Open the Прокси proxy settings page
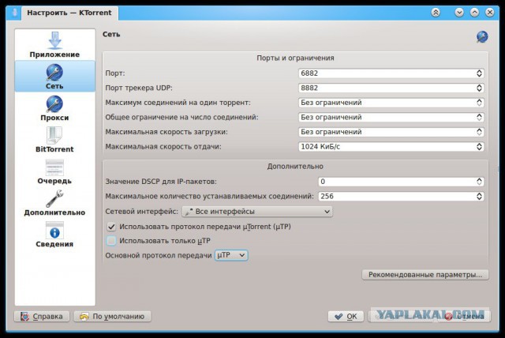Screen dimensions: 505x338 coord(54,108)
